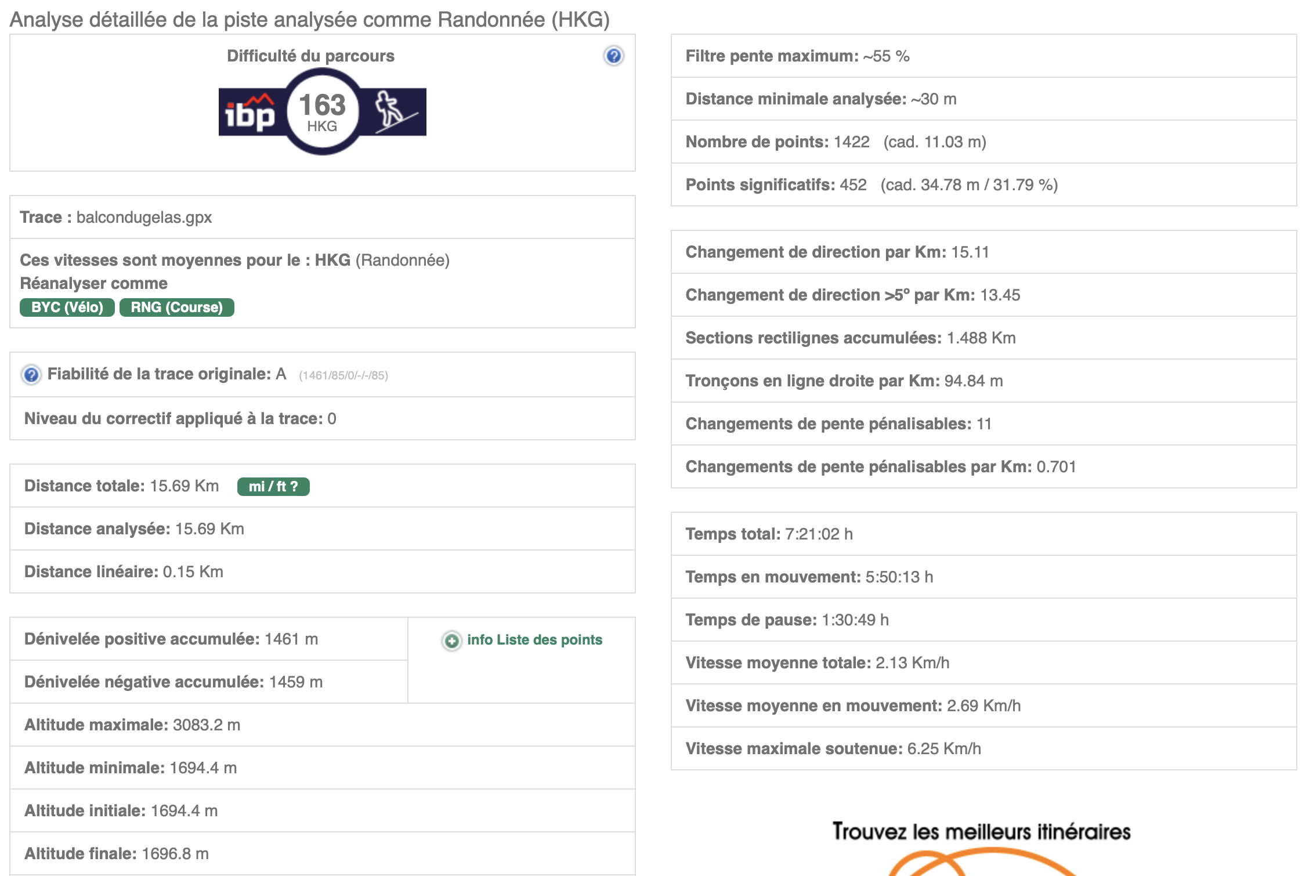
Task: Click the Analyse détaillée page heading
Action: (310, 20)
